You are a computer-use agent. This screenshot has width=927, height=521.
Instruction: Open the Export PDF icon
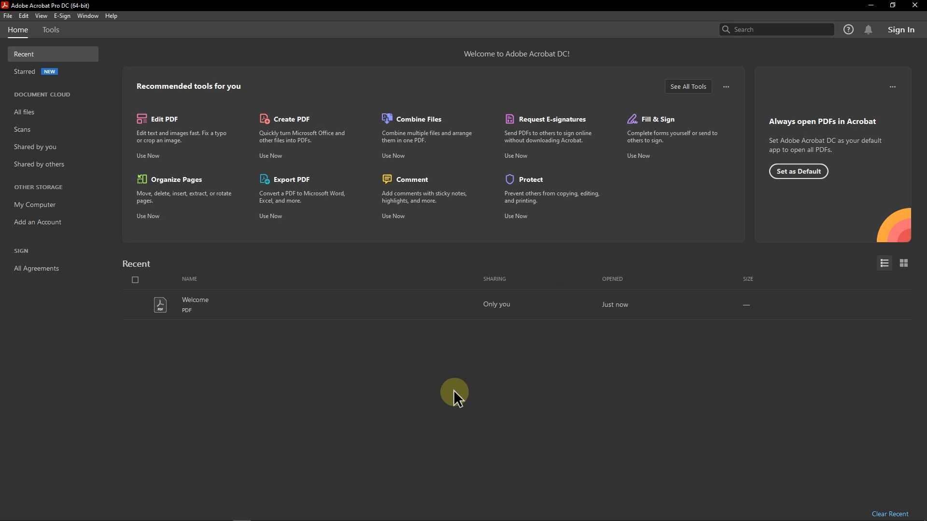tap(264, 179)
